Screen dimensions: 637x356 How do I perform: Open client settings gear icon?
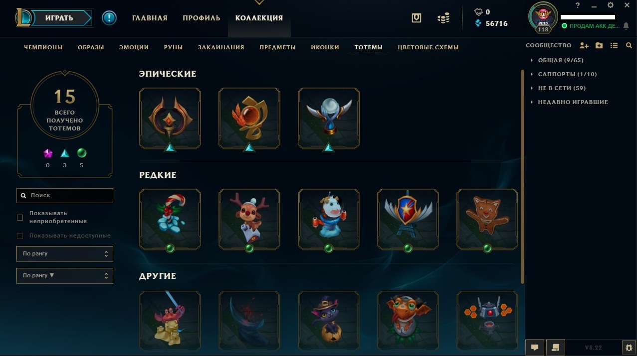coord(629,347)
